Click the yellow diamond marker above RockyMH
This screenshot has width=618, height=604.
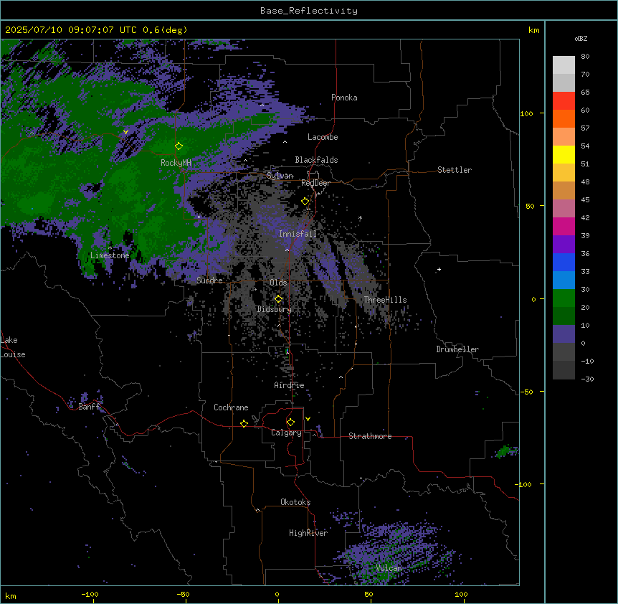179,146
